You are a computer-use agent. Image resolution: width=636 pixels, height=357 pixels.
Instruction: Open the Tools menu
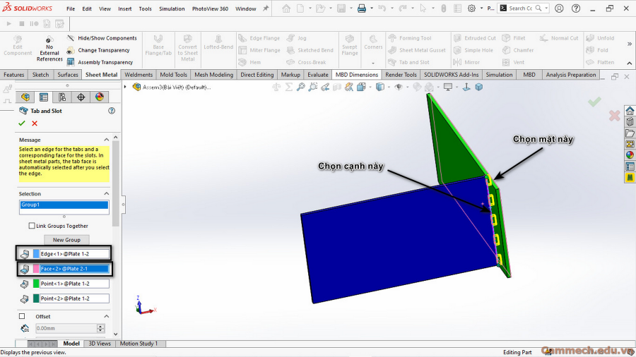[x=145, y=8]
